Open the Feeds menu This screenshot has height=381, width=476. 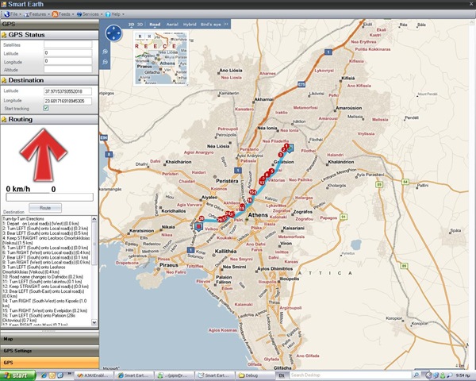[64, 14]
